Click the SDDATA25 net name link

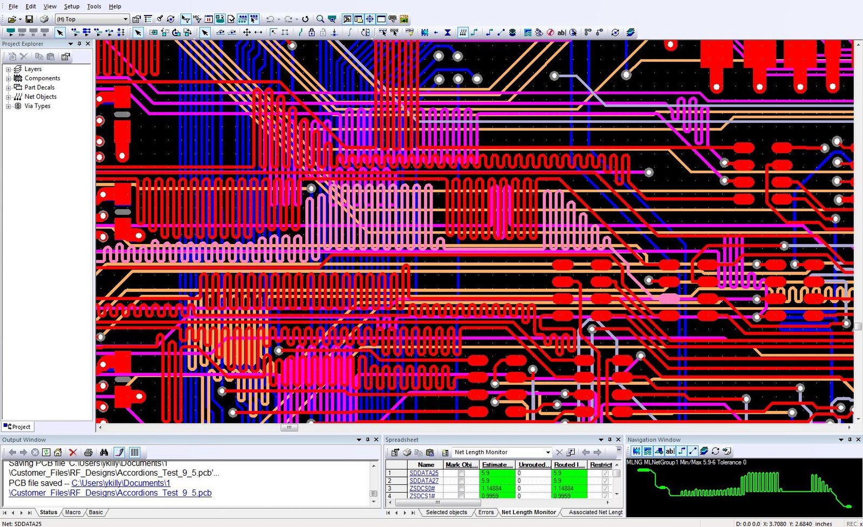tap(424, 473)
